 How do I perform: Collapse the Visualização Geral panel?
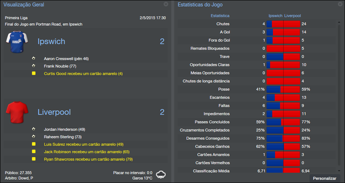[x=166, y=4]
